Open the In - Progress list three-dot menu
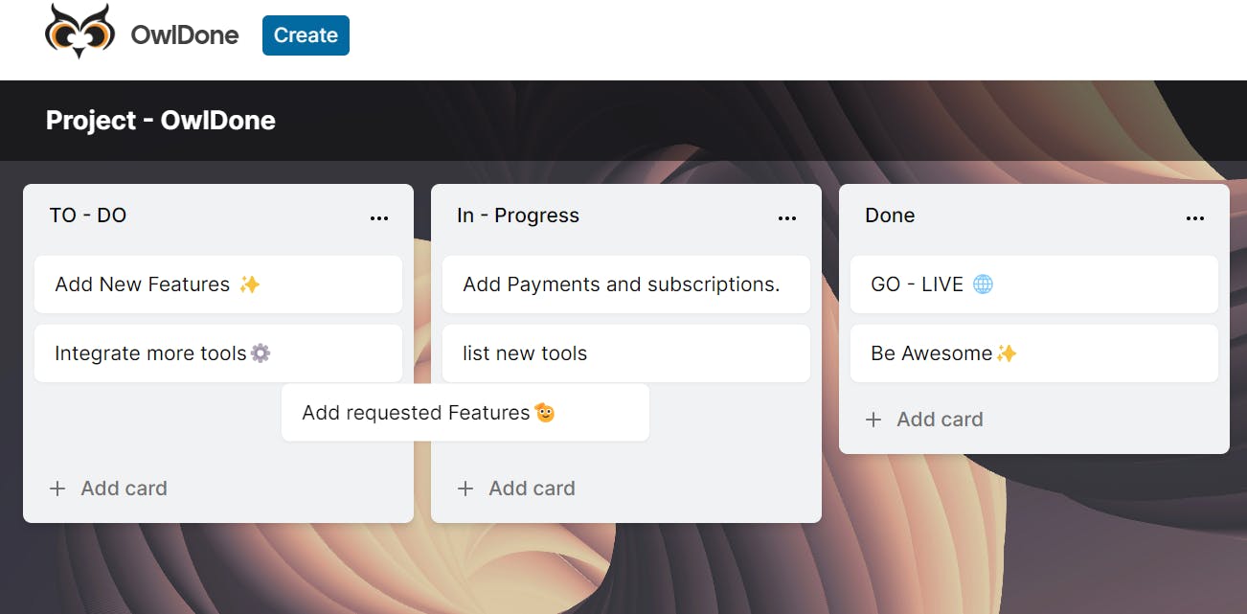This screenshot has height=614, width=1247. pyautogui.click(x=787, y=218)
